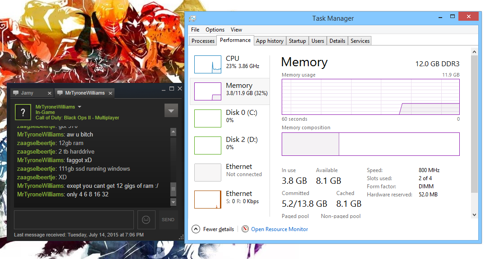Image resolution: width=494 pixels, height=259 pixels.
Task: Open the dropdown arrow beside MrTyroneWilliams name
Action: 79,107
